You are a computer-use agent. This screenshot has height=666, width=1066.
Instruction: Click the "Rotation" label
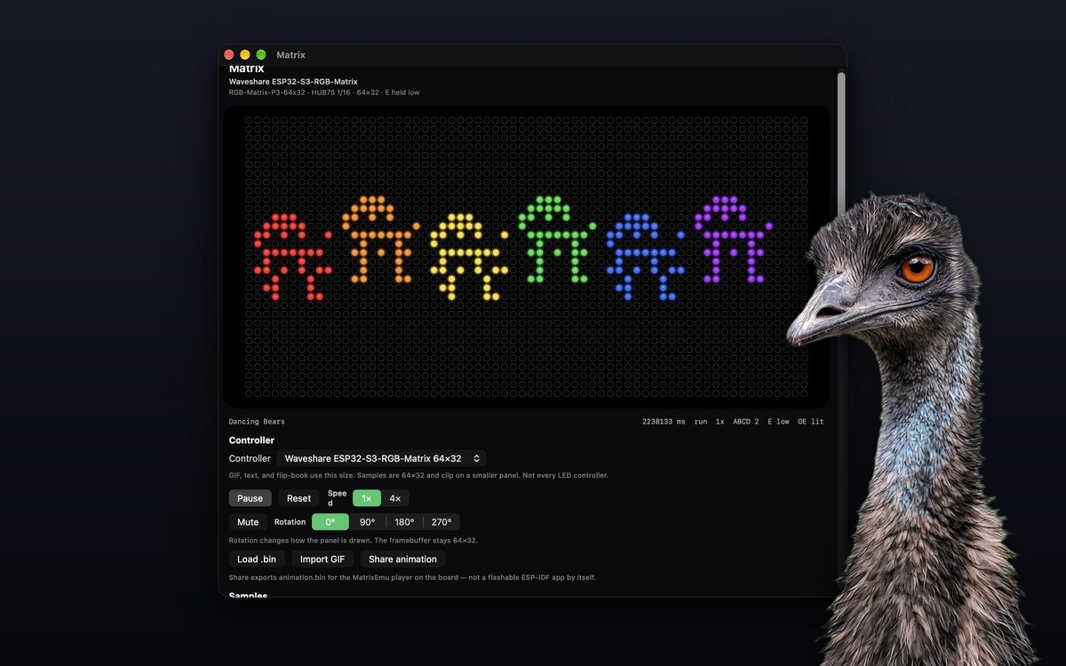point(290,522)
